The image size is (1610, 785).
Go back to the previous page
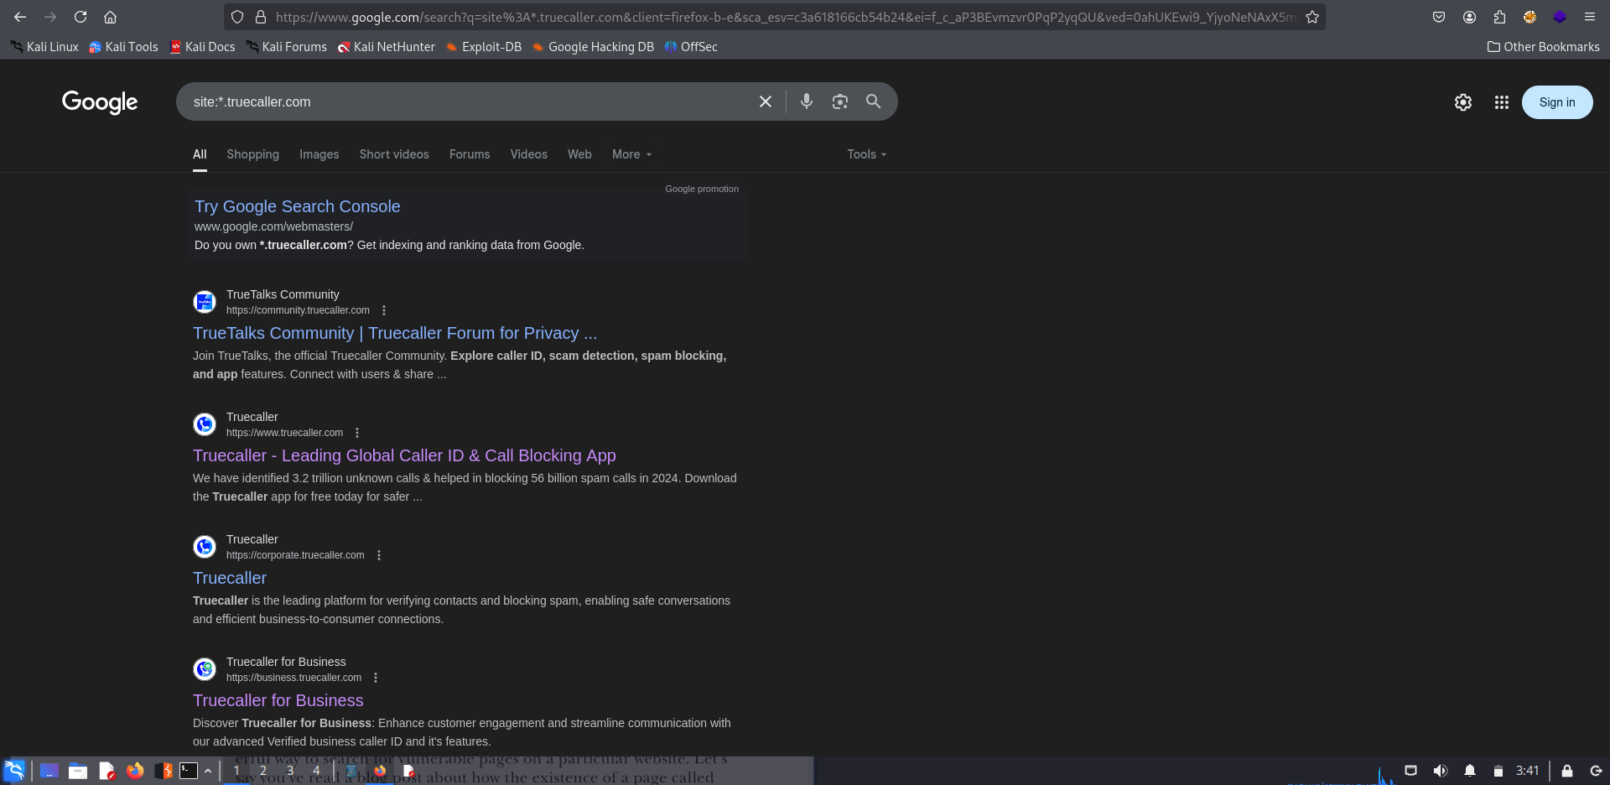click(20, 17)
